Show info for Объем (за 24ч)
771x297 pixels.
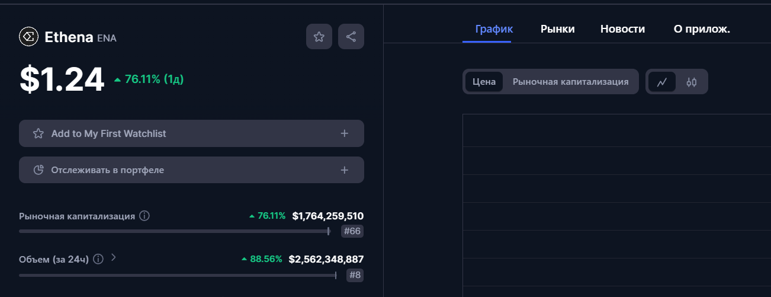tap(98, 259)
